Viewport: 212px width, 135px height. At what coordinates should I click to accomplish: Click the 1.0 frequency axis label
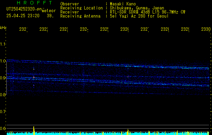coord(3,61)
